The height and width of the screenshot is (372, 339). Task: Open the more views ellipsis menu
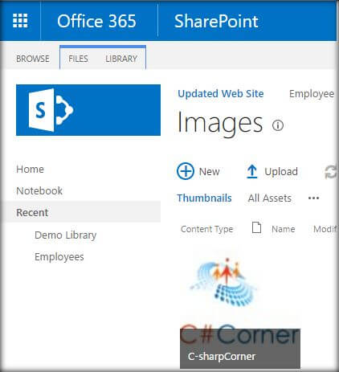(313, 198)
